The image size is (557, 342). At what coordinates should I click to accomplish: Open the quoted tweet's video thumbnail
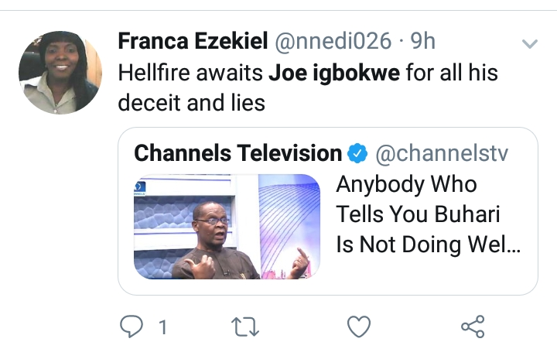tap(227, 226)
